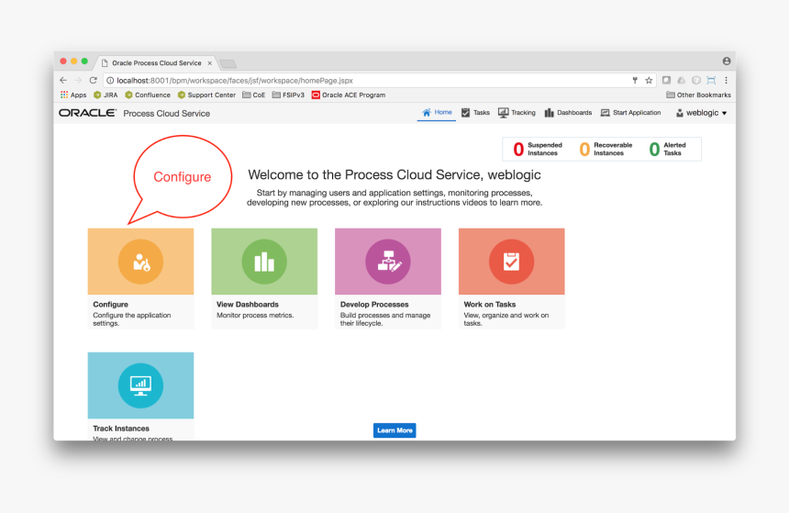Select the Oracle Process Cloud Service browser tab
The width and height of the screenshot is (789, 513).
pyautogui.click(x=156, y=63)
